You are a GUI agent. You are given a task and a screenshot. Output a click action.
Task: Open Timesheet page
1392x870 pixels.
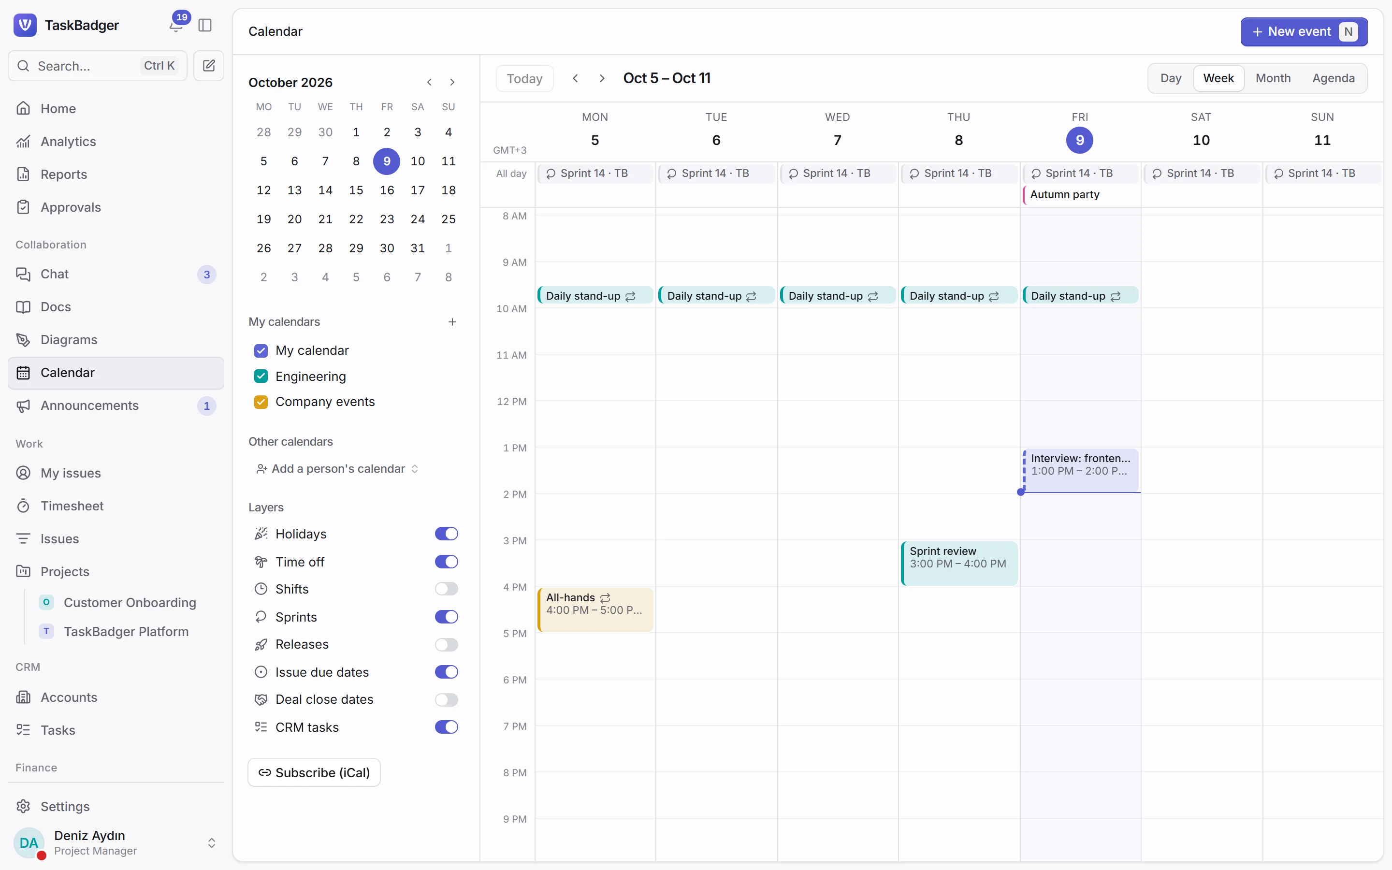coord(116,506)
